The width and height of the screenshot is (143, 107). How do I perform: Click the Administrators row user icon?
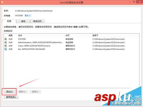pyautogui.click(x=6, y=43)
